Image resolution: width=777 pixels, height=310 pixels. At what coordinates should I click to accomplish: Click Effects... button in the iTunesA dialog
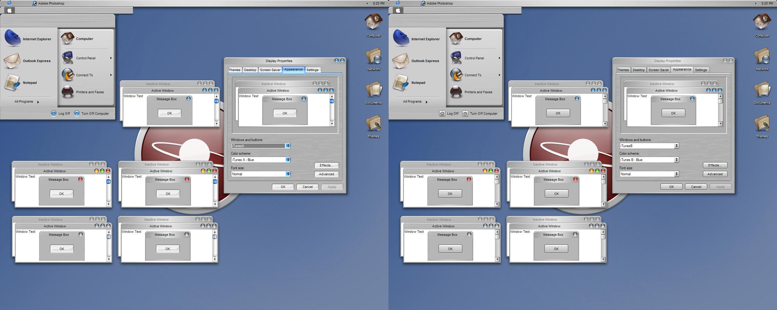(327, 165)
